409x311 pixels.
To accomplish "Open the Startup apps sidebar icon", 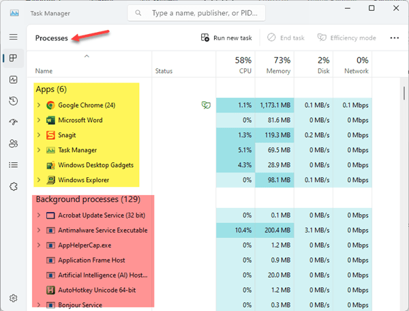I will tap(14, 122).
